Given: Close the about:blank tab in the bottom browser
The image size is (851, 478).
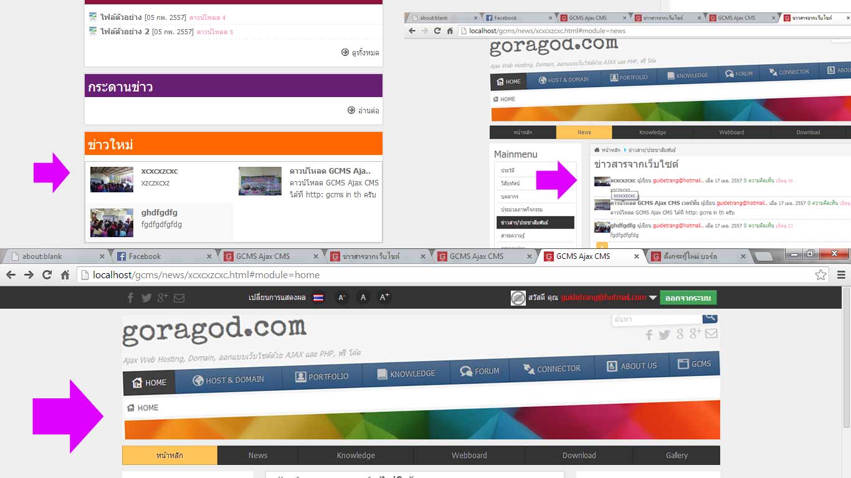Looking at the screenshot, I should click(102, 256).
